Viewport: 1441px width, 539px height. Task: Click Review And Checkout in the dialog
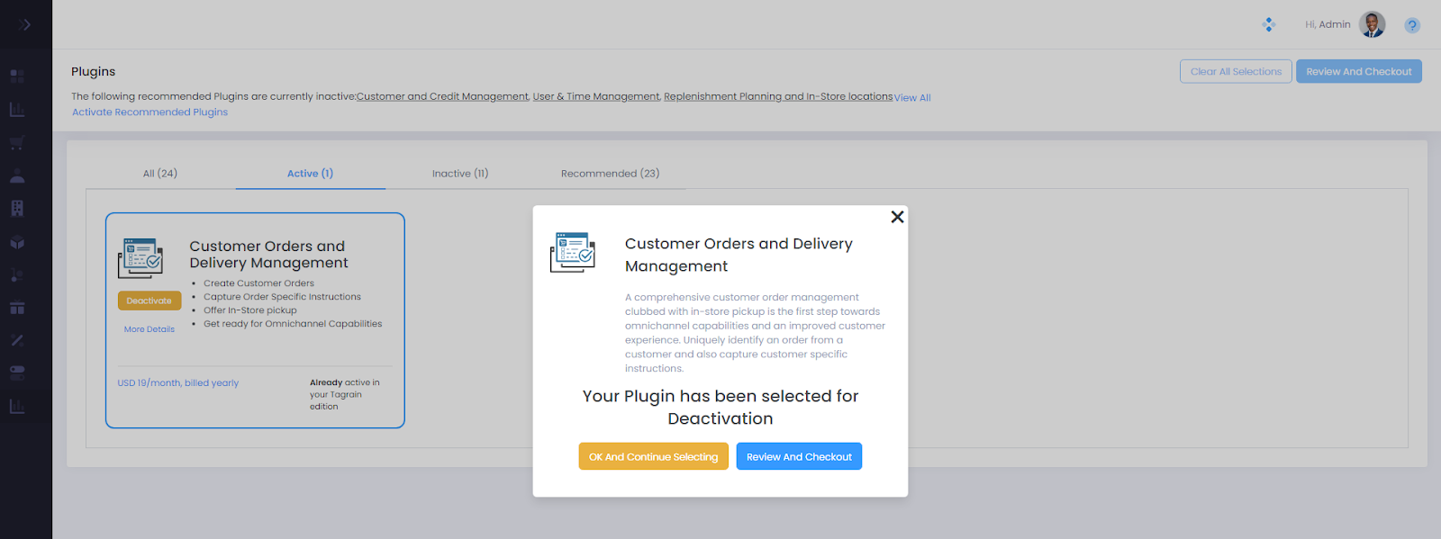click(x=799, y=456)
